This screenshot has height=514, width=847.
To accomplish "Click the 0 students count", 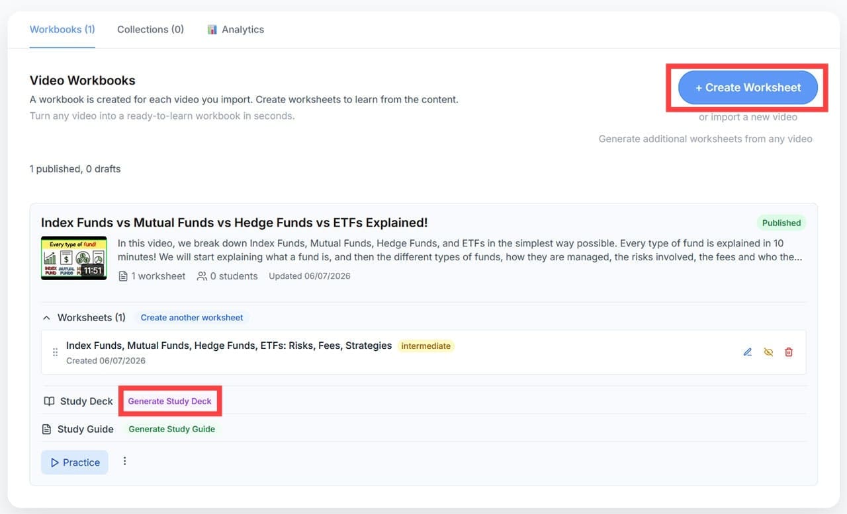I will (x=227, y=276).
